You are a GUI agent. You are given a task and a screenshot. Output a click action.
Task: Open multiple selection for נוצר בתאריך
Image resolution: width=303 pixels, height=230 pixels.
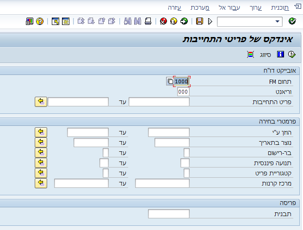point(41,143)
